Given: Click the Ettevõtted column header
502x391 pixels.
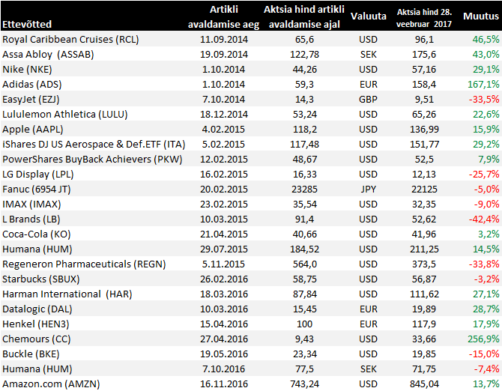Looking at the screenshot, I should tap(27, 24).
